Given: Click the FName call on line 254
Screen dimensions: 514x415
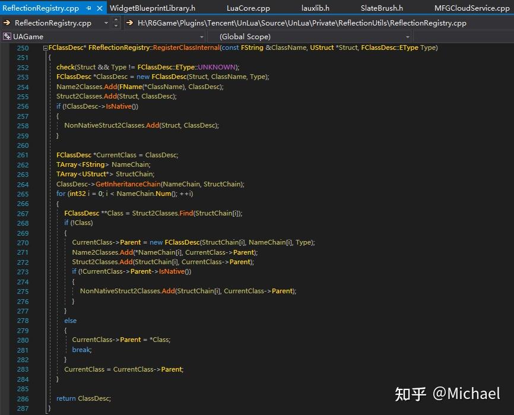Looking at the screenshot, I should 131,87.
